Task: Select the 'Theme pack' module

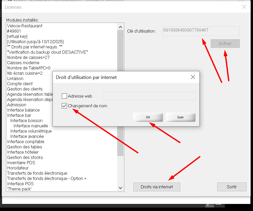Action: pos(19,189)
